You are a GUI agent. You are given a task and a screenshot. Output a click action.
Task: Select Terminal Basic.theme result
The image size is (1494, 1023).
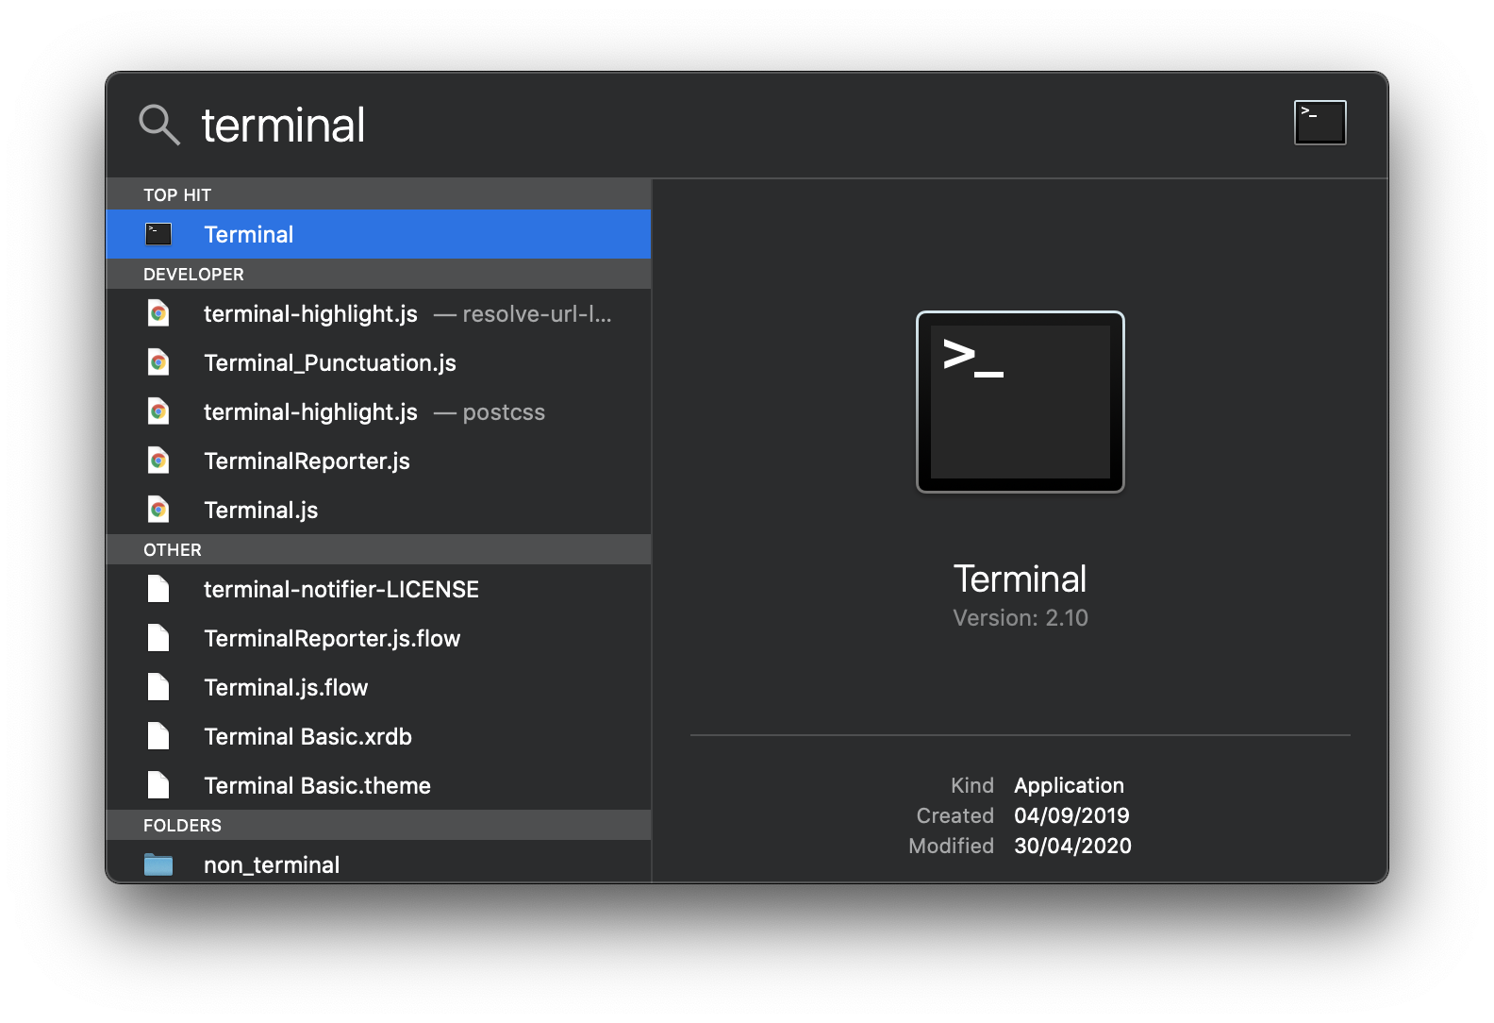378,785
